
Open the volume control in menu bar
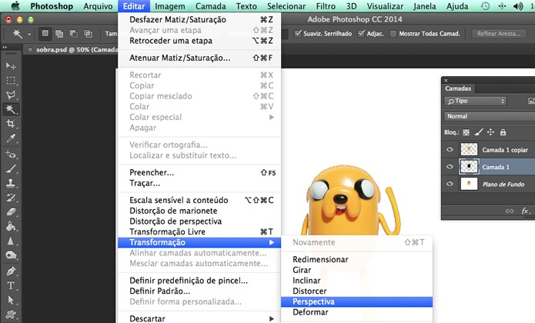517,6
